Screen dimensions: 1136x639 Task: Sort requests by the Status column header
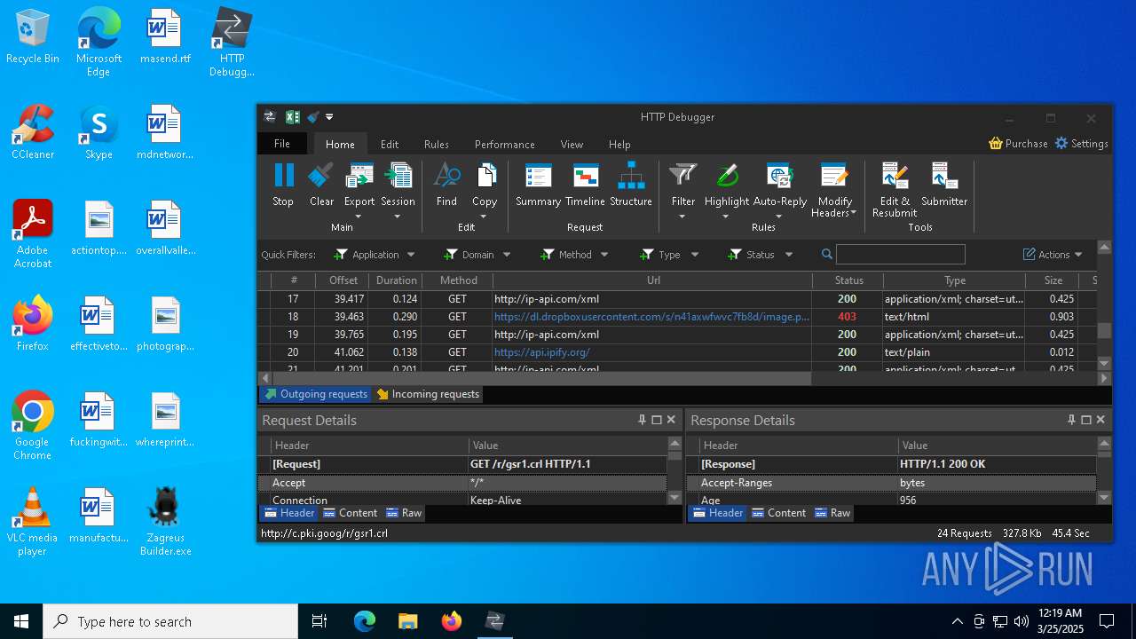[848, 280]
